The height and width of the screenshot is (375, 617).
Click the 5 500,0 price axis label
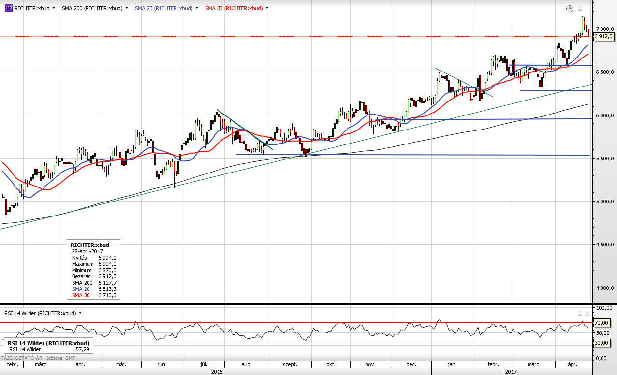[605, 159]
